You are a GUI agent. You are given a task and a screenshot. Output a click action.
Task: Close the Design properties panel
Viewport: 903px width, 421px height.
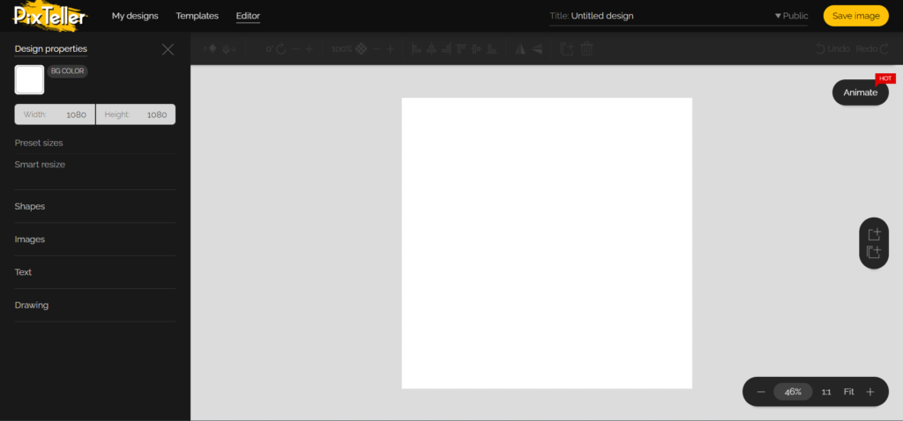point(168,49)
